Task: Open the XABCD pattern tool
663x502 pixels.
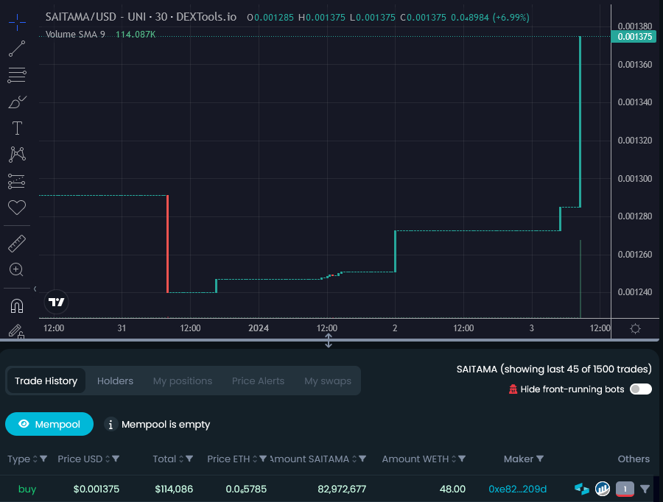Action: pyautogui.click(x=17, y=155)
